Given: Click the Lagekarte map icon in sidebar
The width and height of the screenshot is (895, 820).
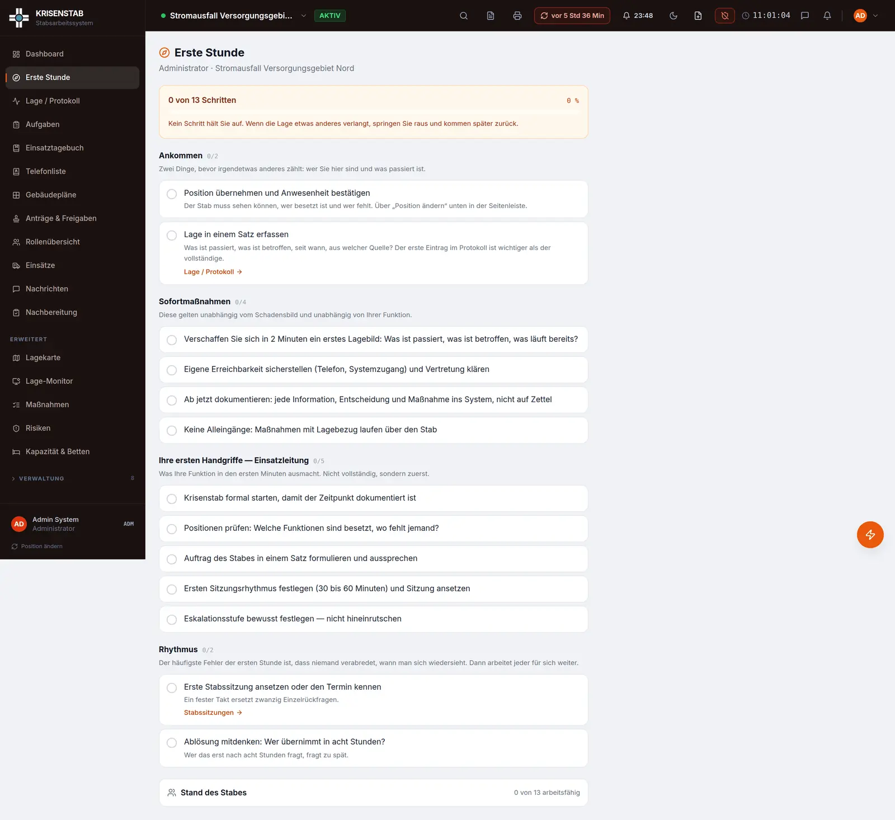Looking at the screenshot, I should coord(16,358).
